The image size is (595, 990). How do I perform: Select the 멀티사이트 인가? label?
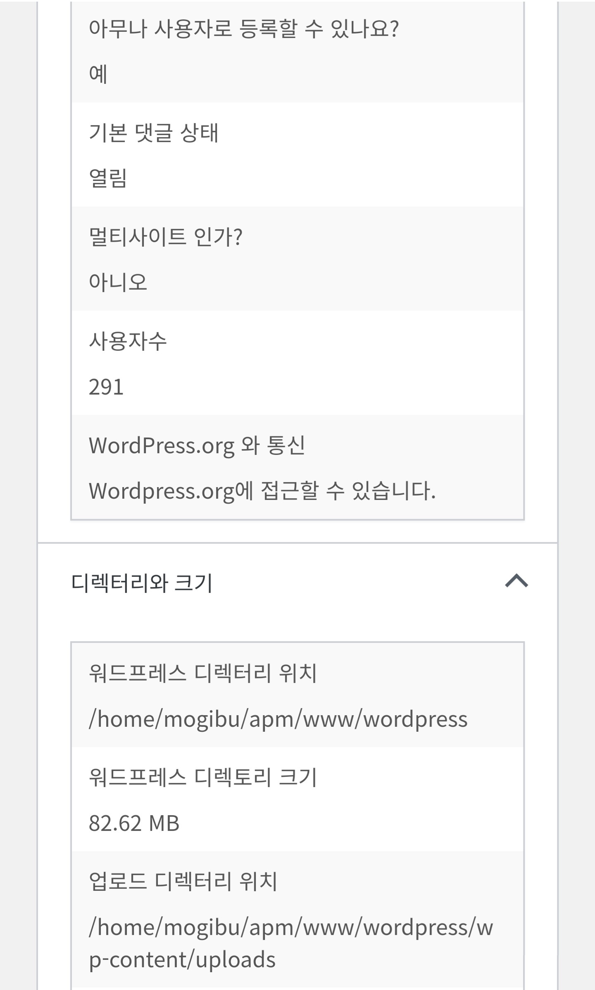click(x=166, y=237)
